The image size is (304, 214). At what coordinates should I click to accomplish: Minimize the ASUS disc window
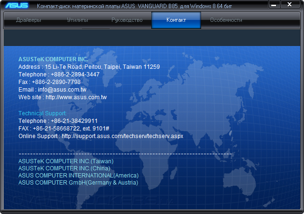coord(274,5)
